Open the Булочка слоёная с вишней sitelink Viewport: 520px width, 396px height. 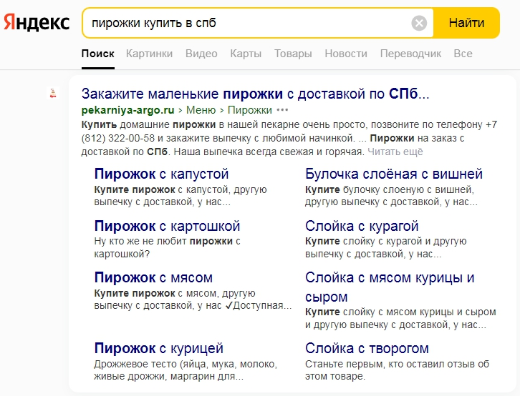(x=394, y=174)
